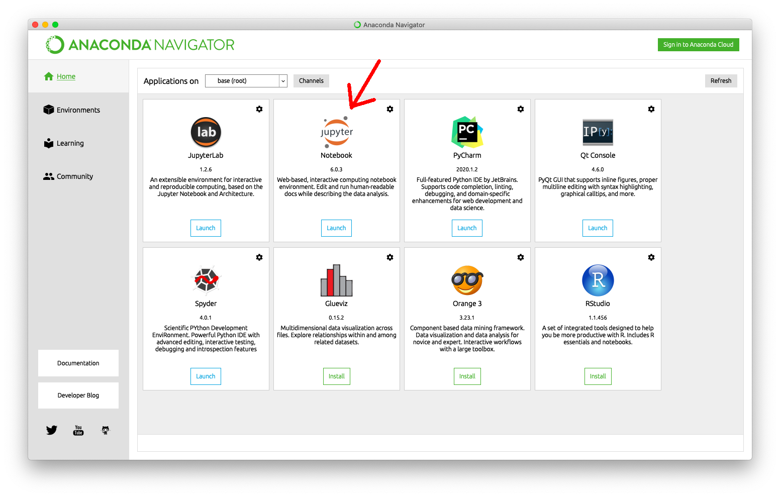The image size is (780, 497).
Task: Launch Spyder
Action: click(x=206, y=376)
